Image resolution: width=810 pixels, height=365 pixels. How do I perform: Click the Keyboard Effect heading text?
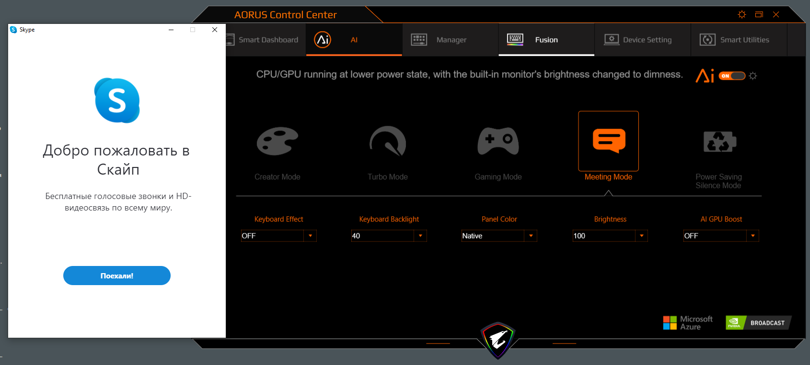point(279,219)
